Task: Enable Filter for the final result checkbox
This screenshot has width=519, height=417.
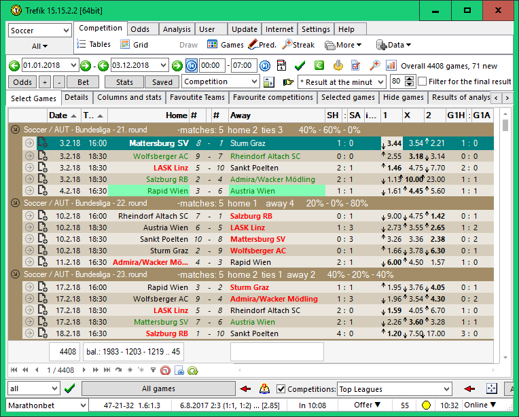Action: pos(423,81)
